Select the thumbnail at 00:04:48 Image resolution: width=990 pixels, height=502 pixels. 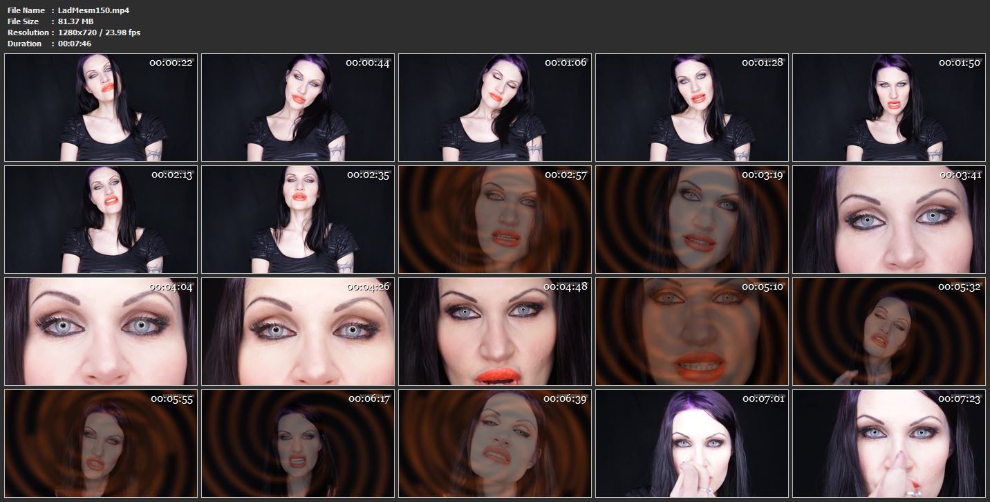click(x=495, y=331)
